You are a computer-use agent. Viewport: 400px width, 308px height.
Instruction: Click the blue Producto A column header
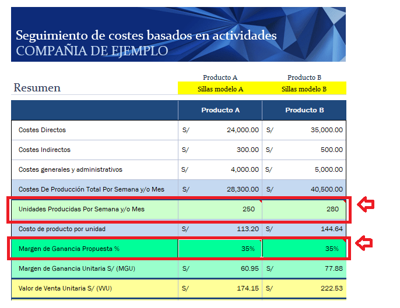click(220, 110)
